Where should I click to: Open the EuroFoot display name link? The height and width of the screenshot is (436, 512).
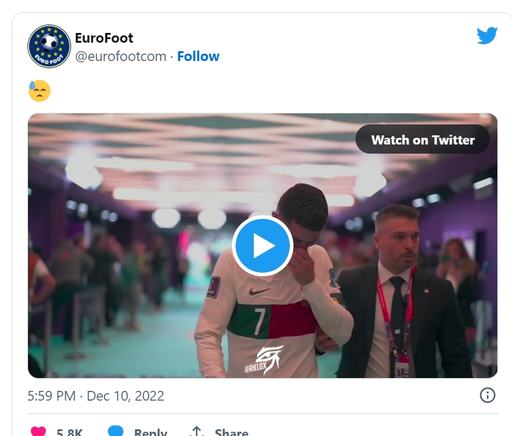pyautogui.click(x=104, y=38)
